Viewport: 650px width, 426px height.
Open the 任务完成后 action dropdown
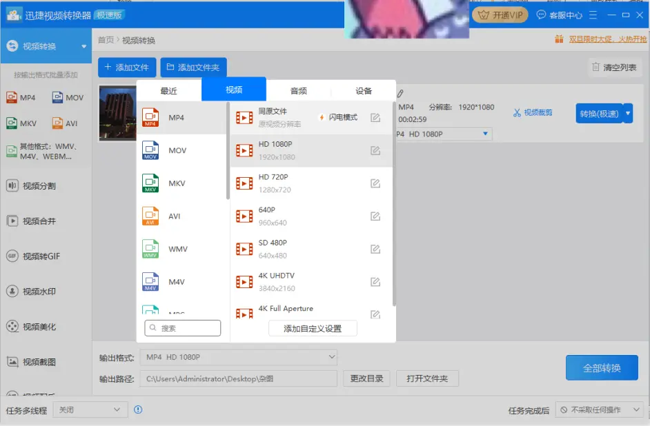[x=600, y=409]
